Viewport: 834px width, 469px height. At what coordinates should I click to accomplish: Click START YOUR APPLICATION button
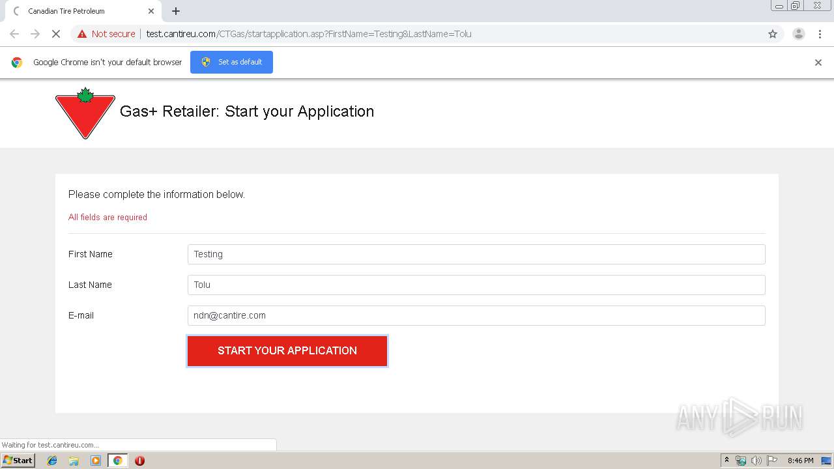[x=287, y=351]
